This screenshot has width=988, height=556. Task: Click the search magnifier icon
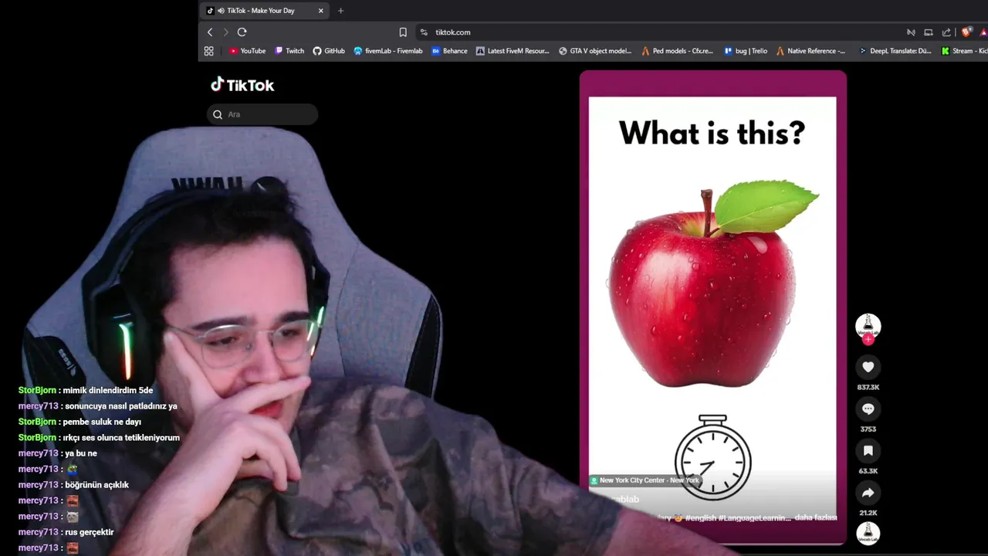tap(218, 114)
